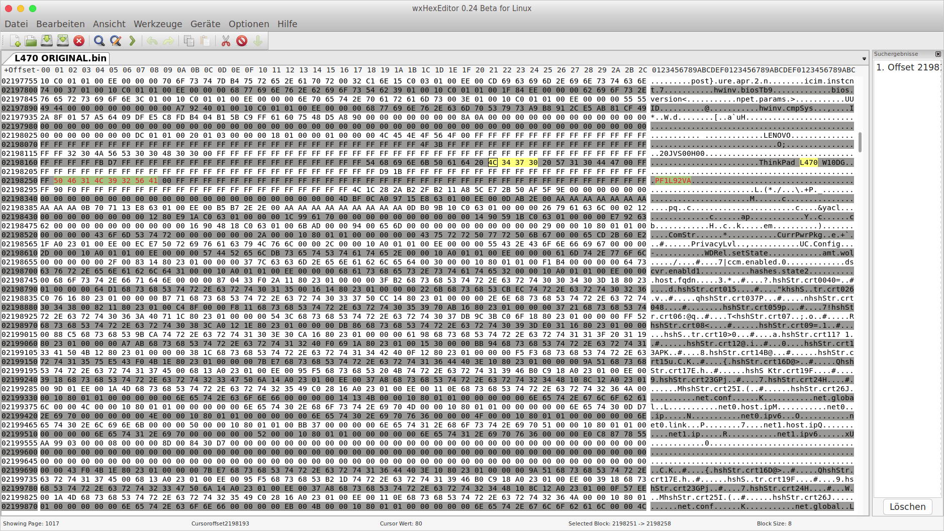The height and width of the screenshot is (531, 944).
Task: Click 'ThinkPad' in ASCII column
Action: [x=777, y=162]
